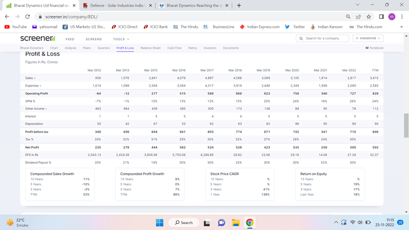Open Indian Express.com bookmark
The height and width of the screenshot is (230, 409).
[260, 27]
